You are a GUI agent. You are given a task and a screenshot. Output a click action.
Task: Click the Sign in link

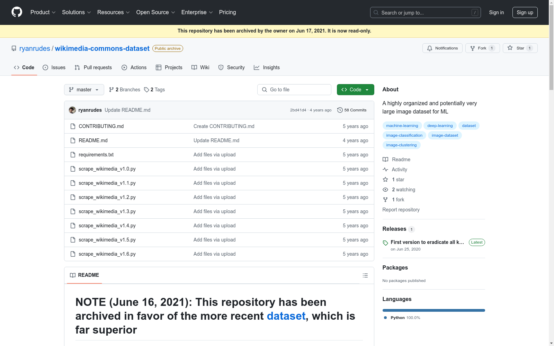pos(497,12)
